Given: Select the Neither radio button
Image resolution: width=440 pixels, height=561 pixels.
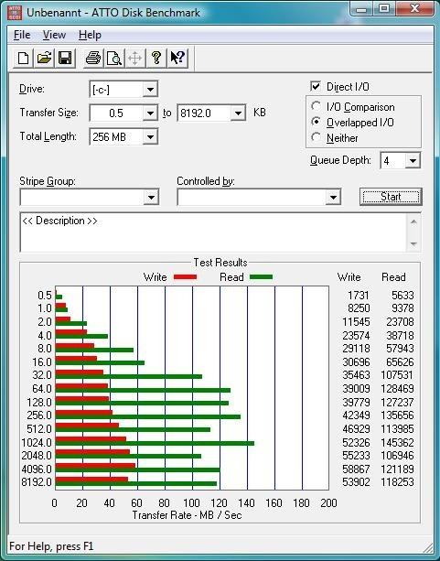Looking at the screenshot, I should (x=316, y=137).
